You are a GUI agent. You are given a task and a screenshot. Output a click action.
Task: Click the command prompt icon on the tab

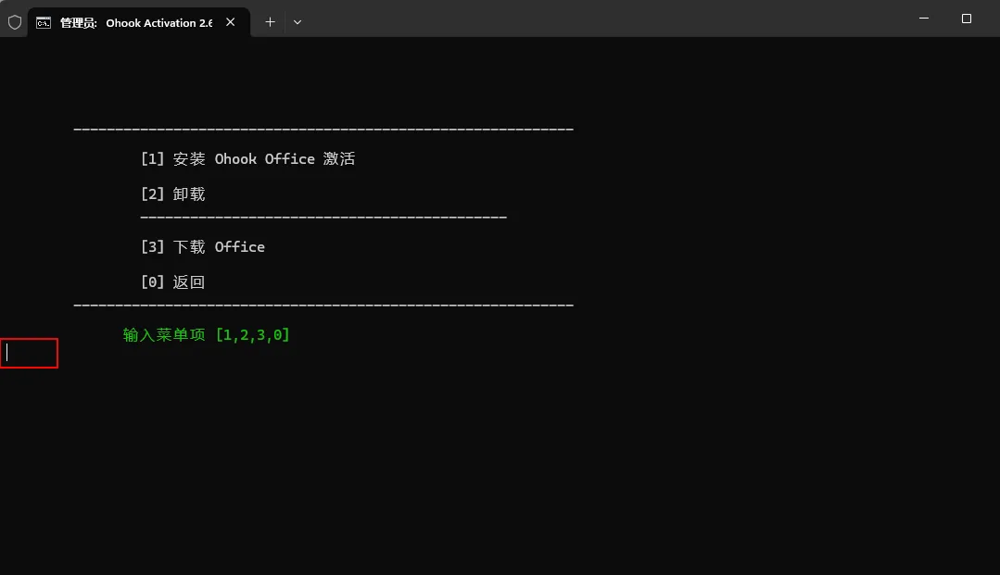tap(44, 23)
